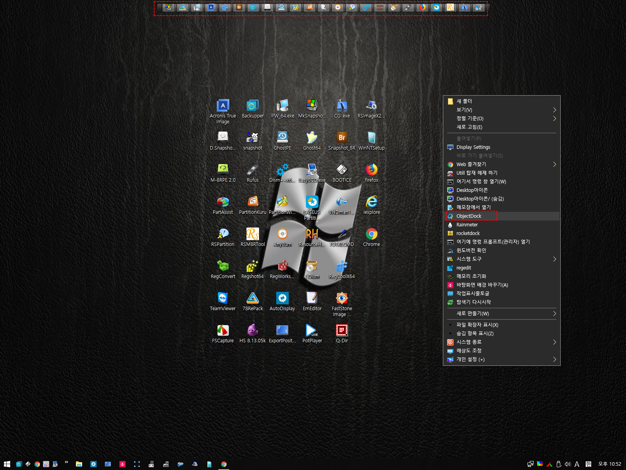Launch RegConvert desktop icon
The image size is (626, 470).
(223, 269)
